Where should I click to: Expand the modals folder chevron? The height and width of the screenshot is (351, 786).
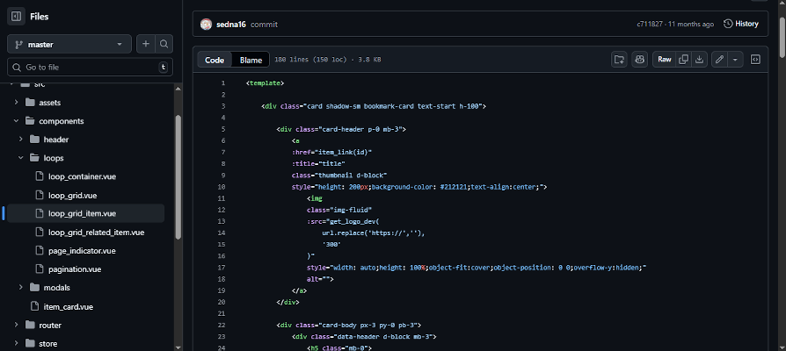tap(21, 288)
